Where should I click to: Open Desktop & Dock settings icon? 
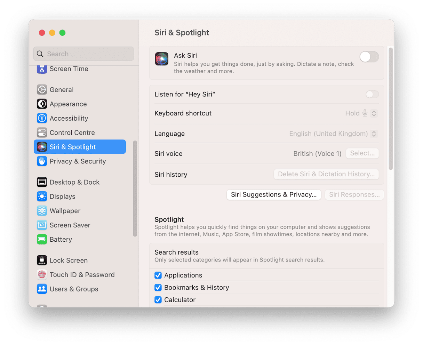tap(41, 182)
